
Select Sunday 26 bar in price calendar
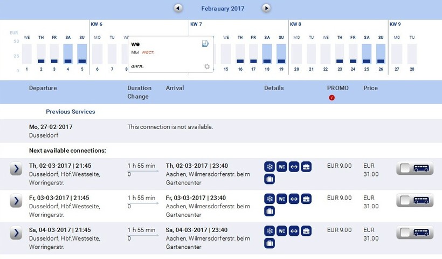381,54
